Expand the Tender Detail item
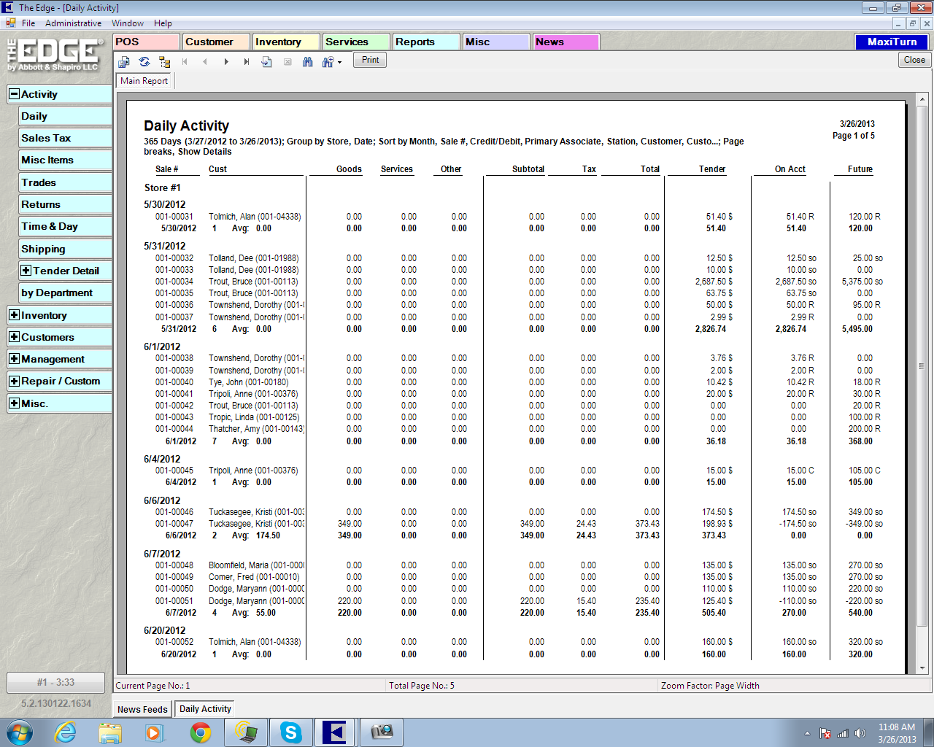 point(26,271)
